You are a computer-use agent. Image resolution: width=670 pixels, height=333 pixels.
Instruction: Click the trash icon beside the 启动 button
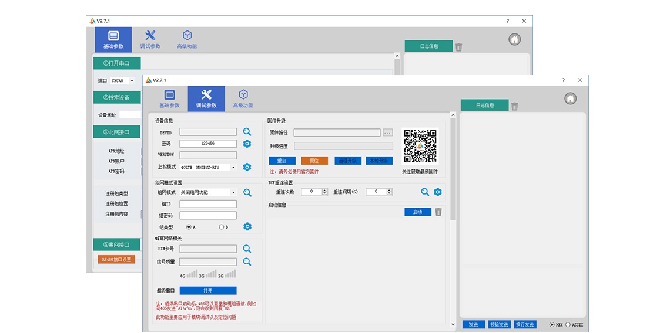pos(438,212)
